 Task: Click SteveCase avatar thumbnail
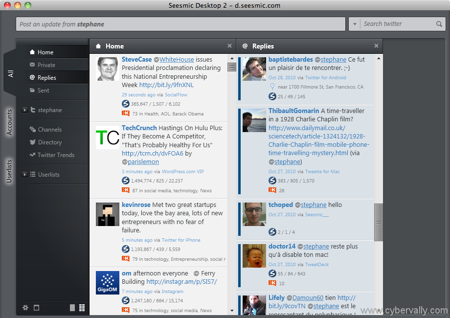[x=107, y=69]
